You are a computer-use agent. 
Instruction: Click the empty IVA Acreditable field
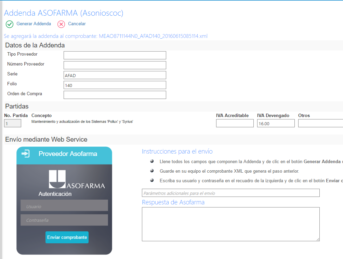coord(235,123)
